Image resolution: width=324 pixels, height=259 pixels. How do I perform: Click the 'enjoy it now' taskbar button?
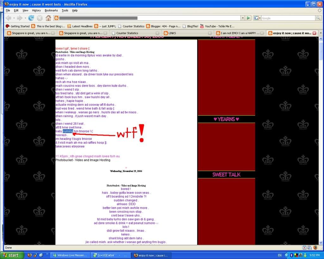pyautogui.click(x=151, y=255)
